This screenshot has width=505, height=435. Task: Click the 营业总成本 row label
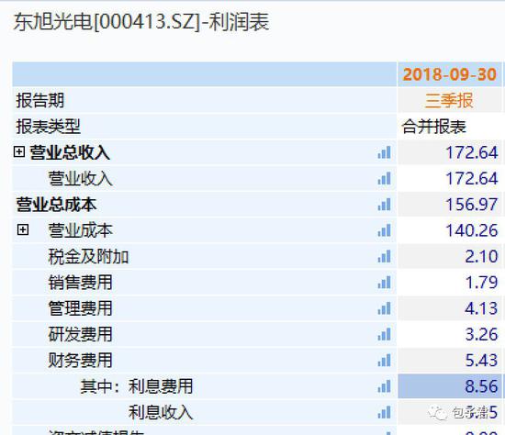(56, 205)
